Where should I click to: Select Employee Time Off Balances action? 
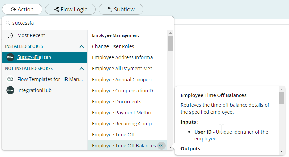(127, 146)
